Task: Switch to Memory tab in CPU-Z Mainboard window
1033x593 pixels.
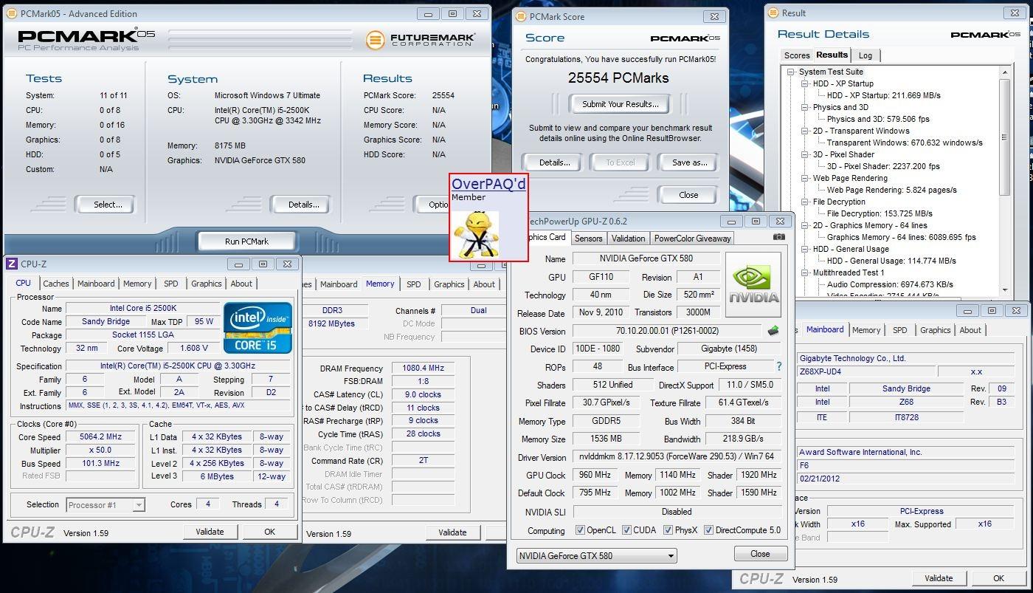Action: (866, 330)
